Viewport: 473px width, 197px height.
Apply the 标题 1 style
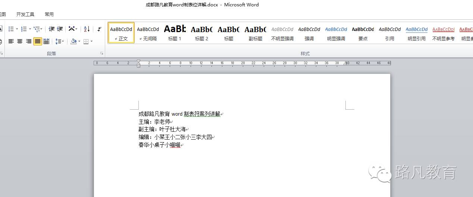[175, 32]
